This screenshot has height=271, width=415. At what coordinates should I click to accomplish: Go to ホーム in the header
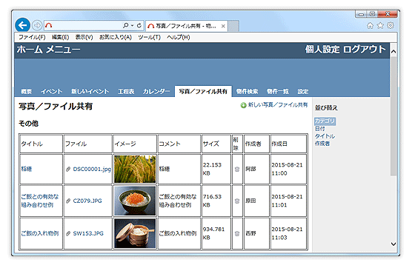click(30, 50)
